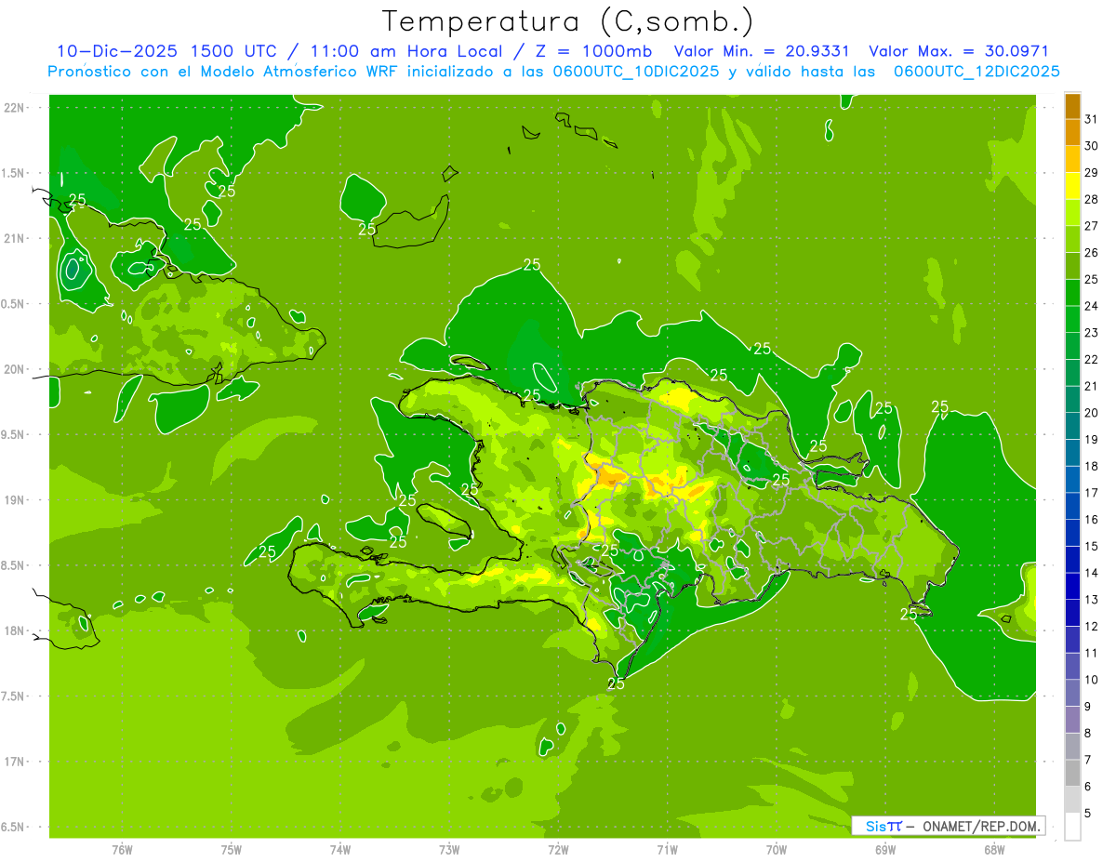Click the colorbar label 10
1116x862 pixels.
point(1092,680)
